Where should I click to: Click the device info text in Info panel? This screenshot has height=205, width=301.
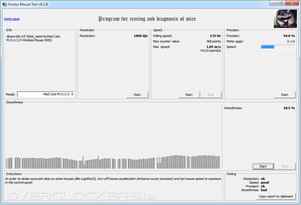point(33,38)
